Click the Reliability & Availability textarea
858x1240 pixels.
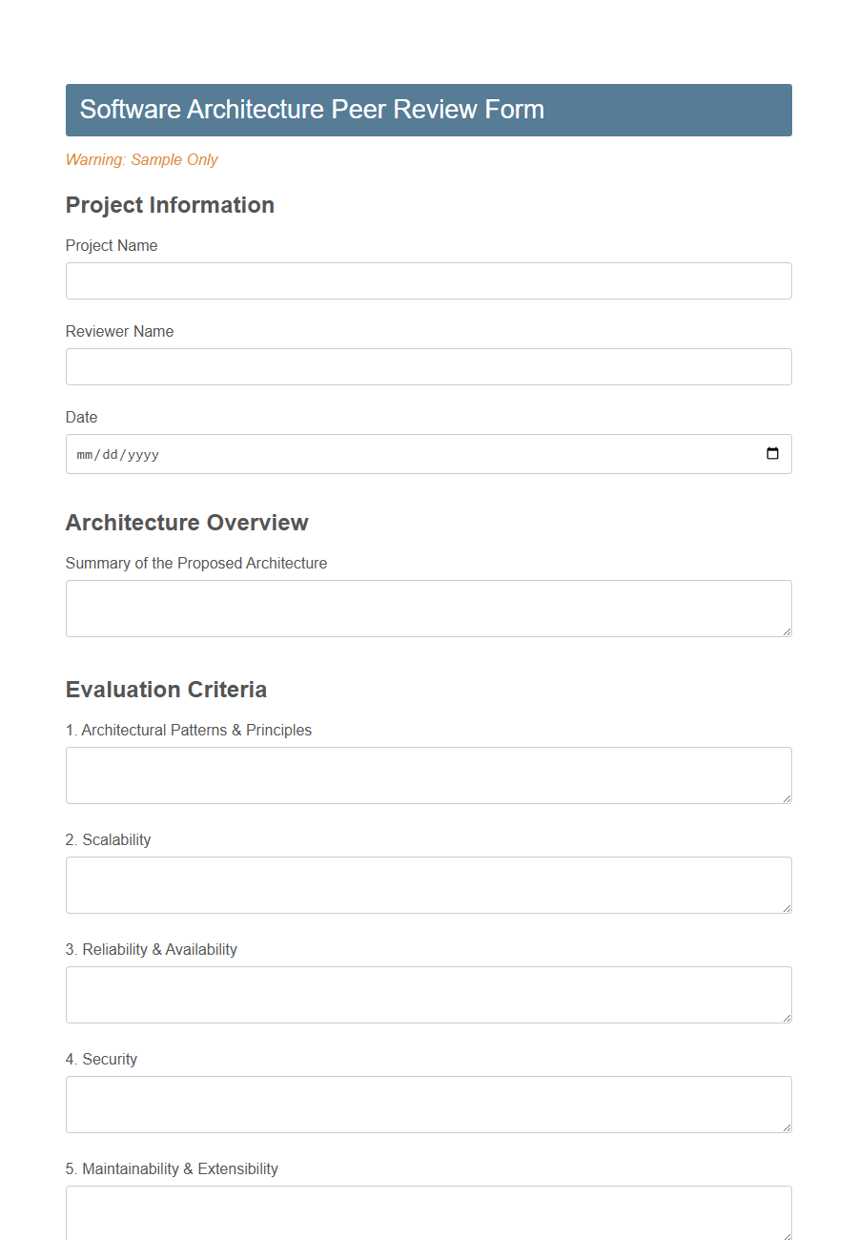tap(428, 994)
